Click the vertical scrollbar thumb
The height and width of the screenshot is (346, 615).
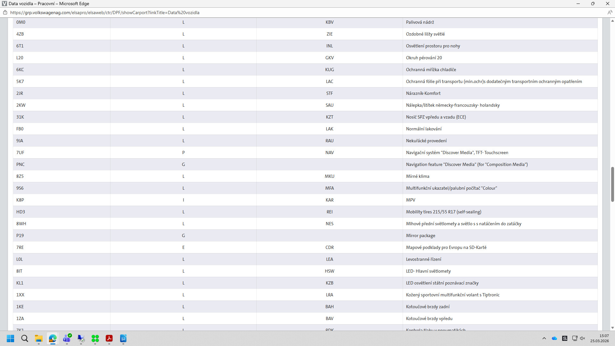point(612,184)
